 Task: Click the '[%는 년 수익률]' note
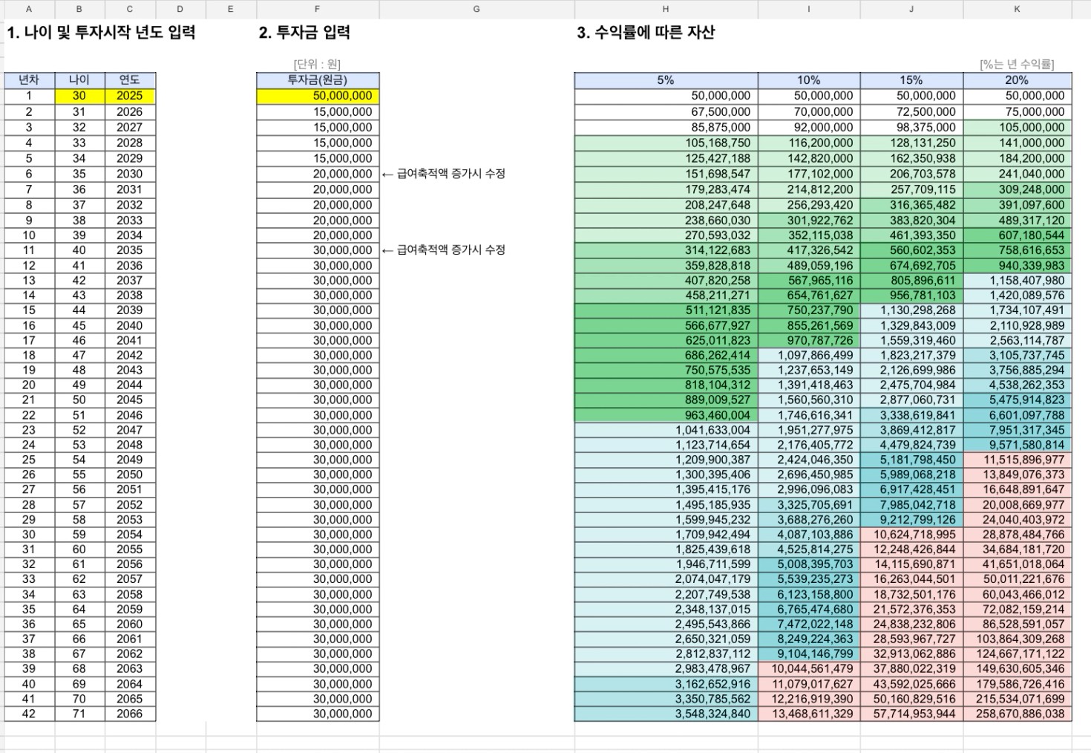(1016, 65)
